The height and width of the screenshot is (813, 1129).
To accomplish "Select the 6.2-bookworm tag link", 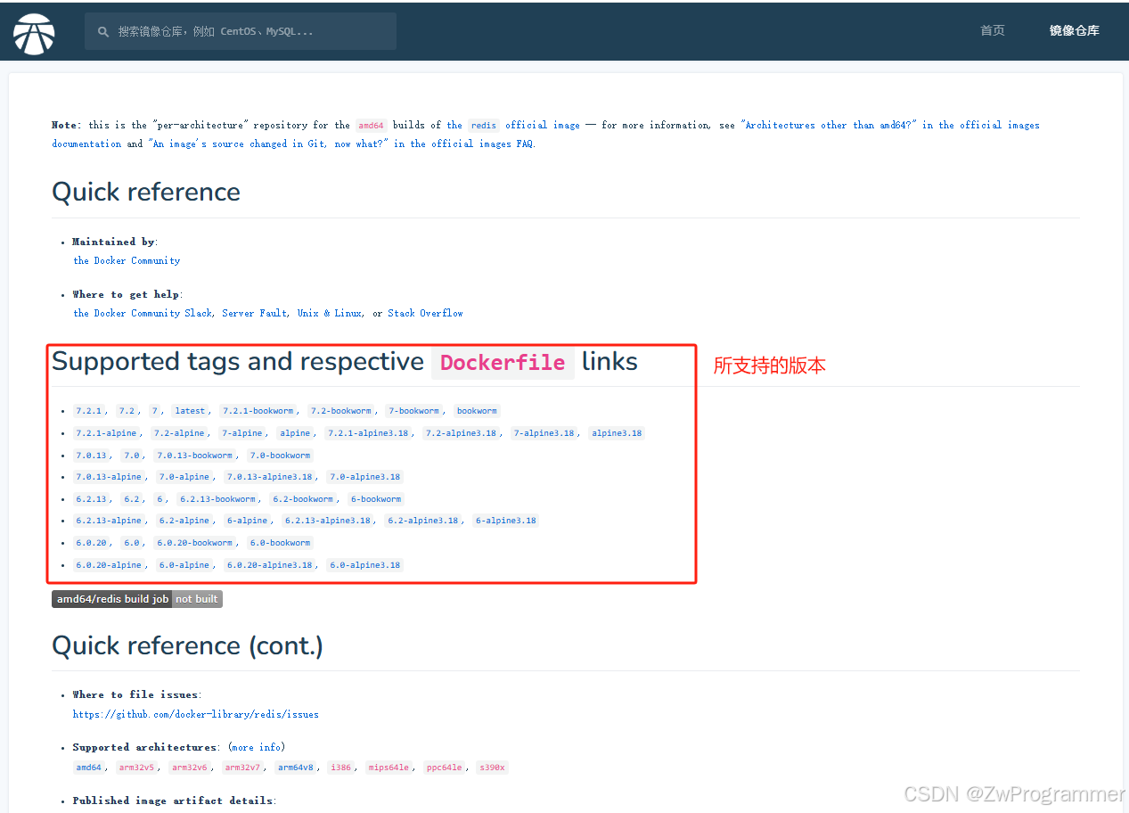I will (303, 499).
